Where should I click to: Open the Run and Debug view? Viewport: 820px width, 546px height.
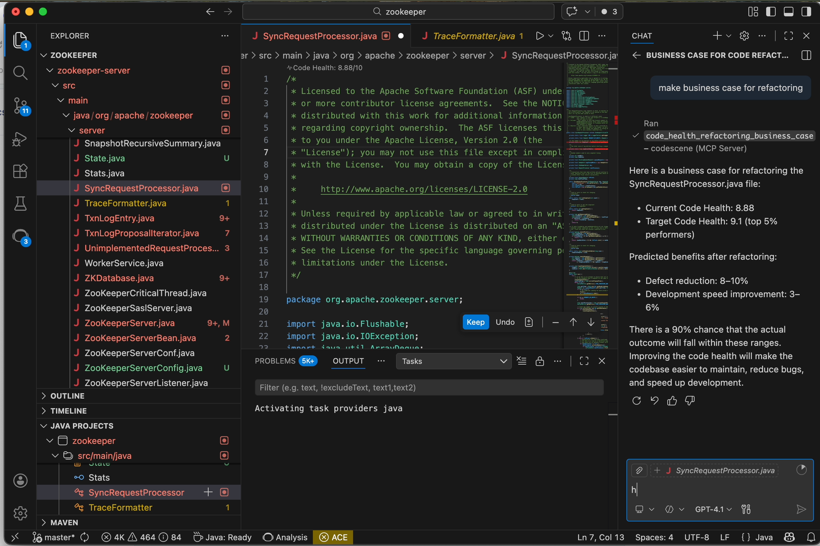[x=20, y=139]
